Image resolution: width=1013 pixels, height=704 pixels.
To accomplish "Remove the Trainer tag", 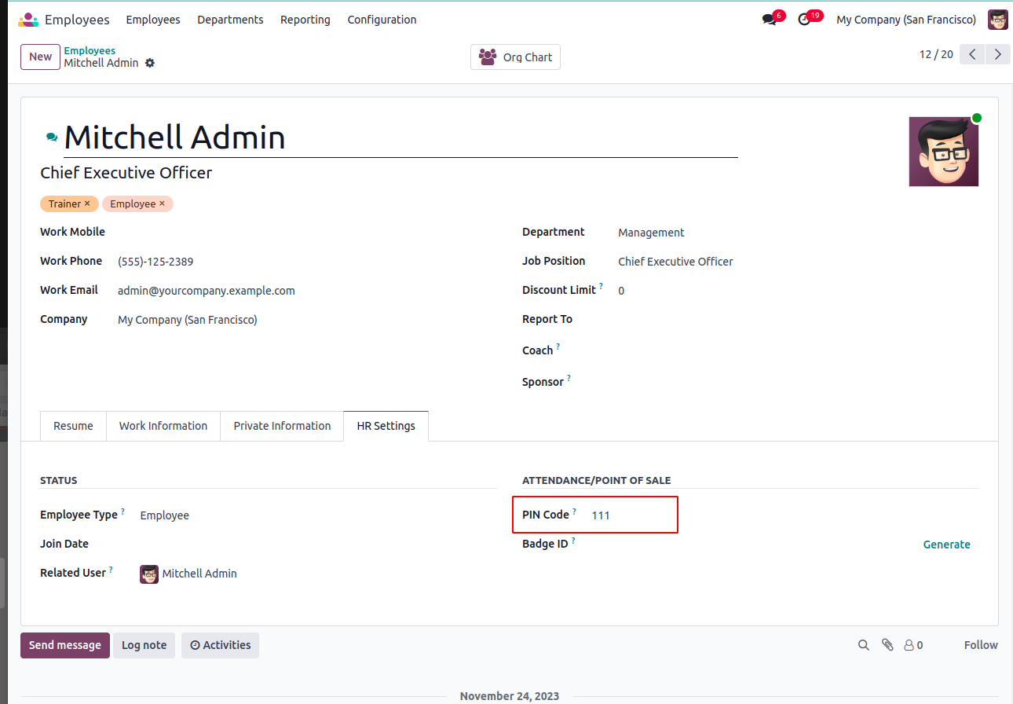I will [87, 203].
